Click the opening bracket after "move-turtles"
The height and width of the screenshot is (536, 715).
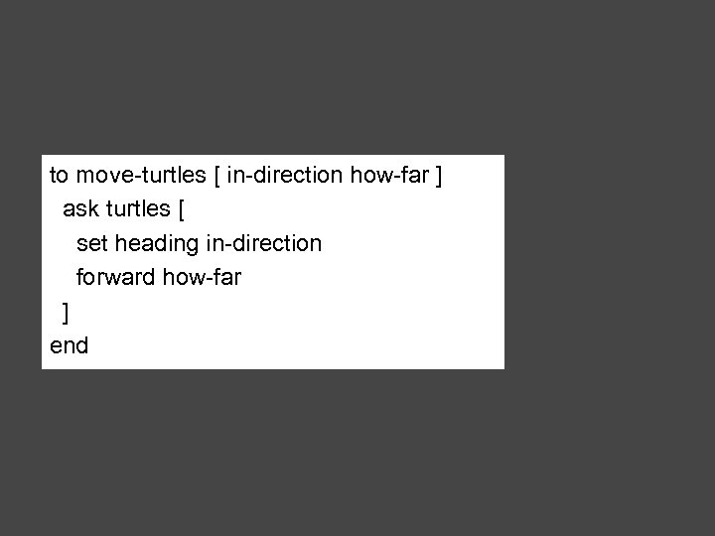(x=216, y=177)
